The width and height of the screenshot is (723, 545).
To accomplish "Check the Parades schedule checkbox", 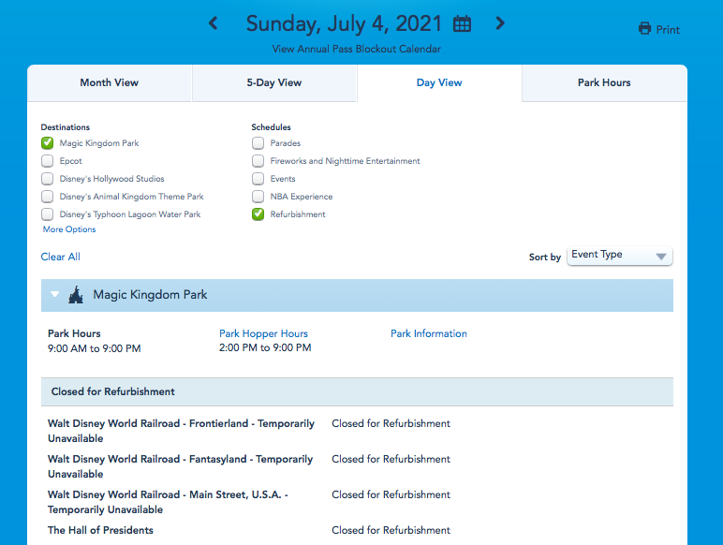I will (258, 143).
